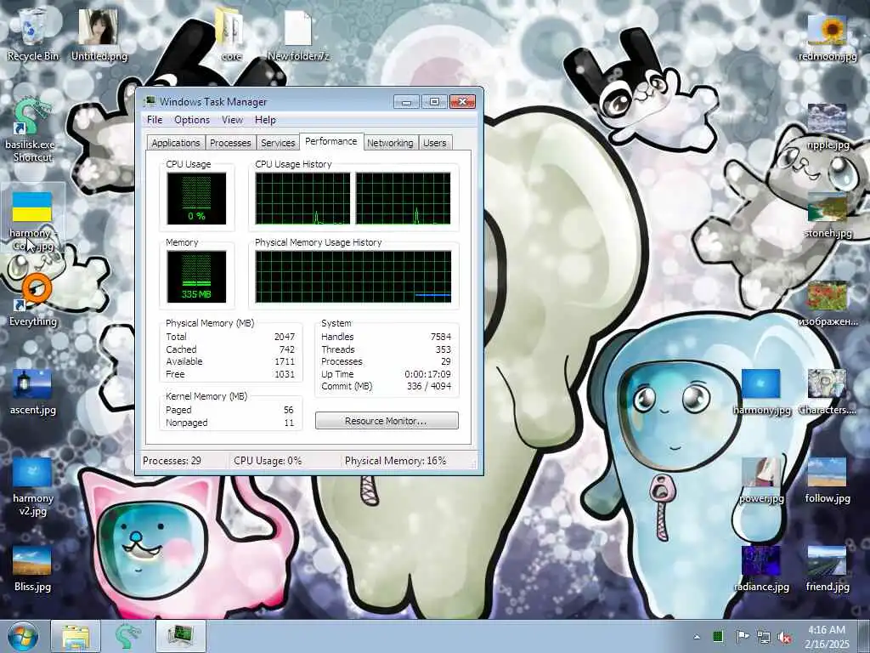Screen dimensions: 870x653
Task: Switch to the Users tab
Action: tap(434, 143)
